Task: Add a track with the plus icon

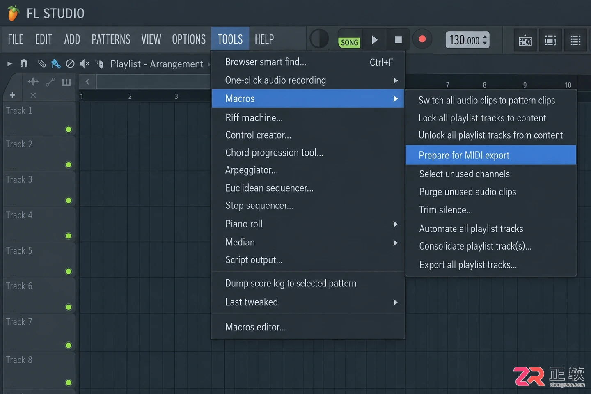Action: [12, 95]
